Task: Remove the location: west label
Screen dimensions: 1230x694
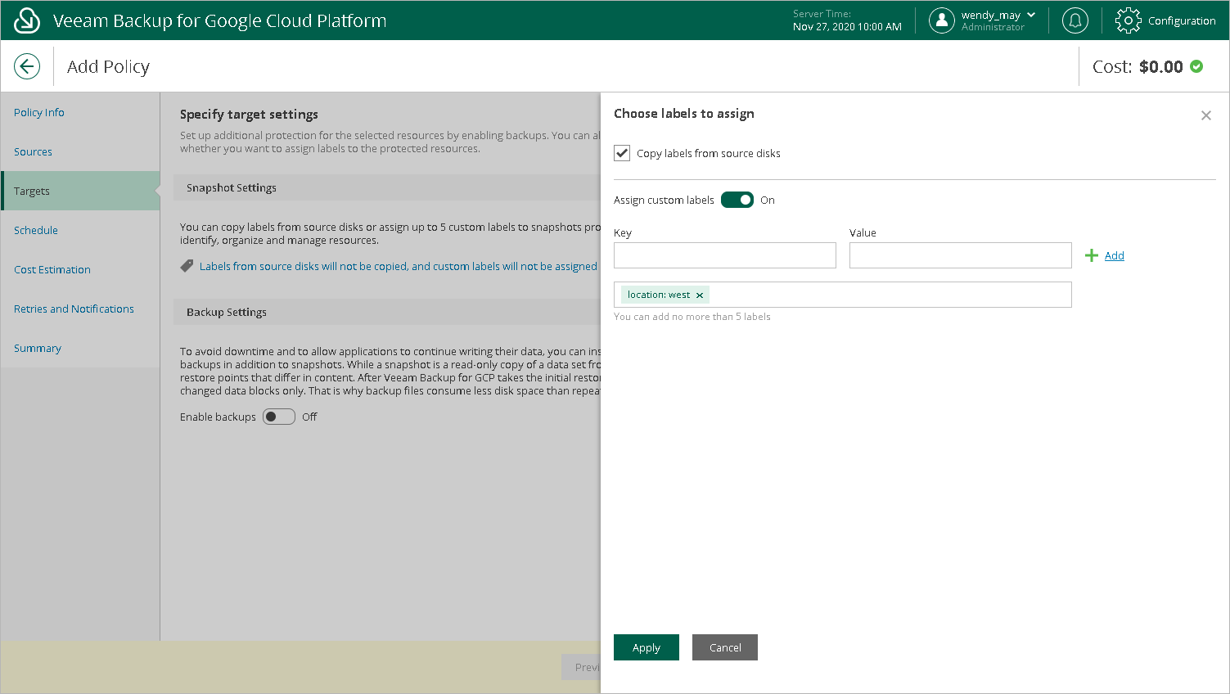Action: click(x=700, y=295)
